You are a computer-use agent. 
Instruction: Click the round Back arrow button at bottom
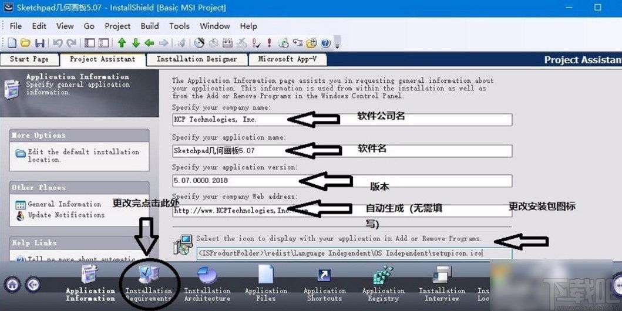33,285
